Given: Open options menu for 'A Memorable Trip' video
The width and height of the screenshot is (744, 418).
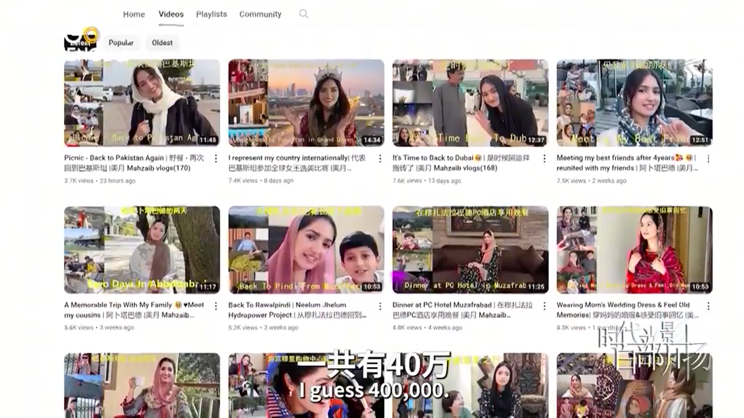Looking at the screenshot, I should click(216, 305).
